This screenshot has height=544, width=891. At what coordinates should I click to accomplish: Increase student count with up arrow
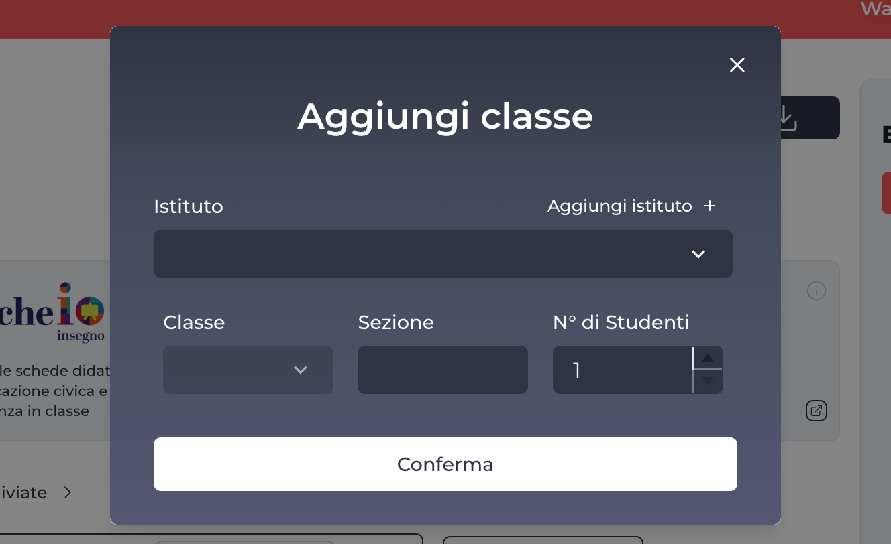click(x=707, y=358)
